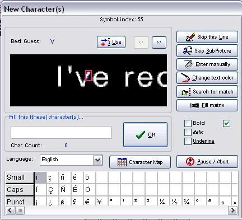Enable the Italic checkbox
This screenshot has width=242, height=220.
coord(188,132)
